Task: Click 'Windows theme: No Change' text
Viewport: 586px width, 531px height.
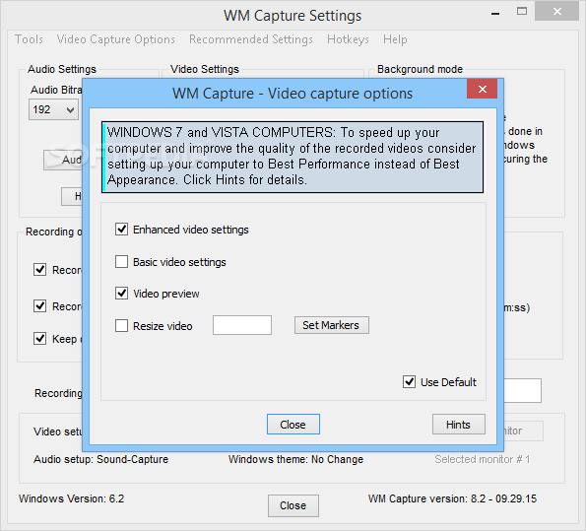Action: (295, 459)
